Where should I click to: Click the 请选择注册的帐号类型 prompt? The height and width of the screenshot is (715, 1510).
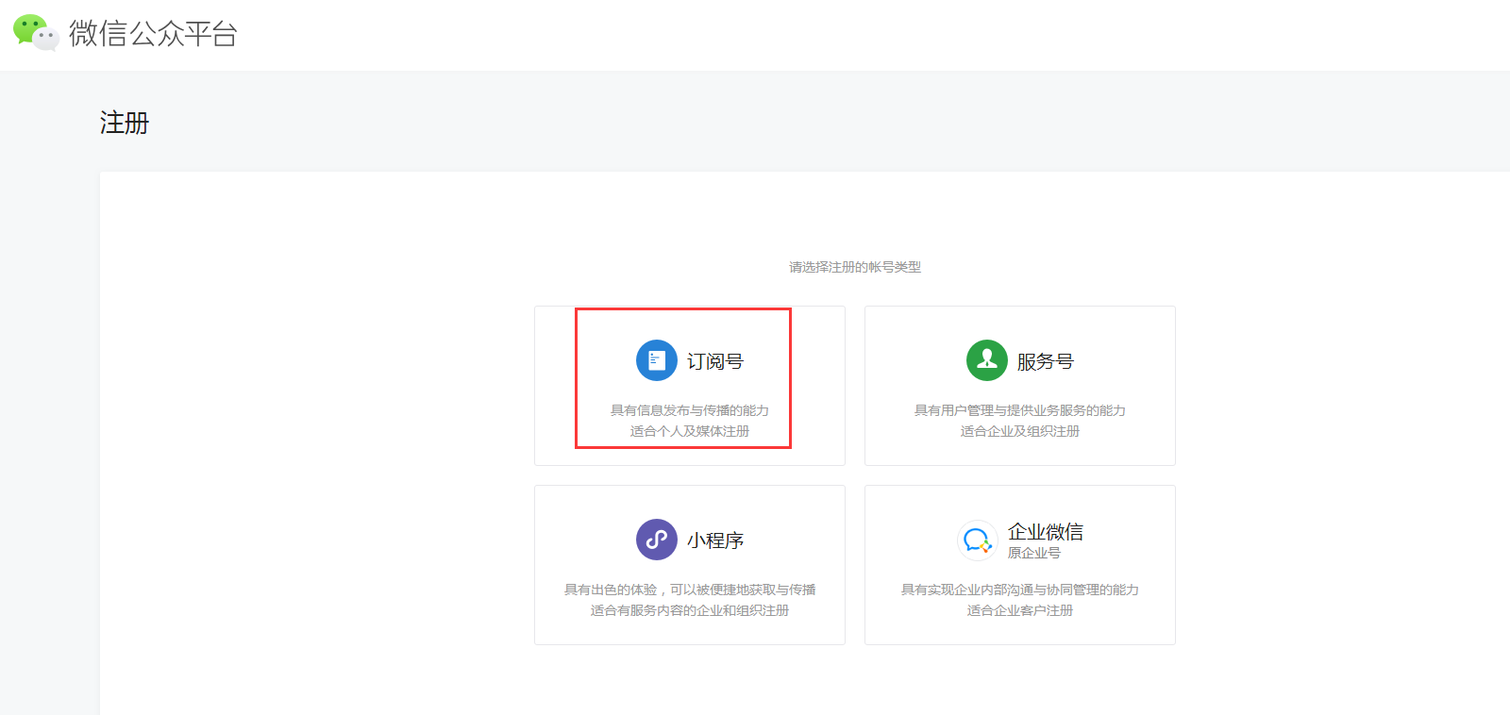855,267
